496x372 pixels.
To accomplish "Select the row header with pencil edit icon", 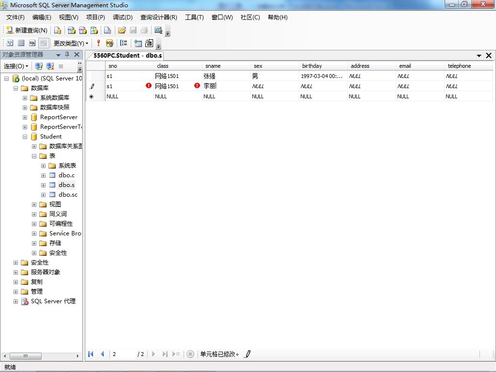I will pyautogui.click(x=95, y=86).
